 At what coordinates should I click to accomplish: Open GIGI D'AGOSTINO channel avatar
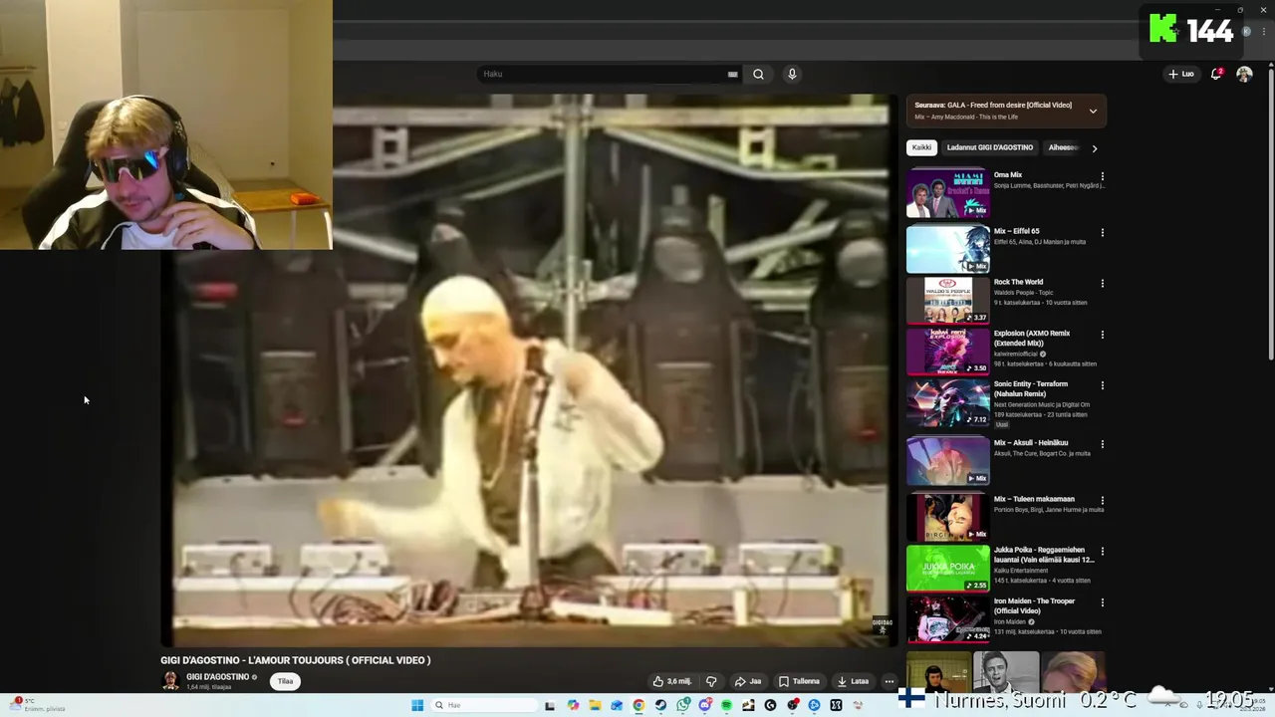click(170, 681)
